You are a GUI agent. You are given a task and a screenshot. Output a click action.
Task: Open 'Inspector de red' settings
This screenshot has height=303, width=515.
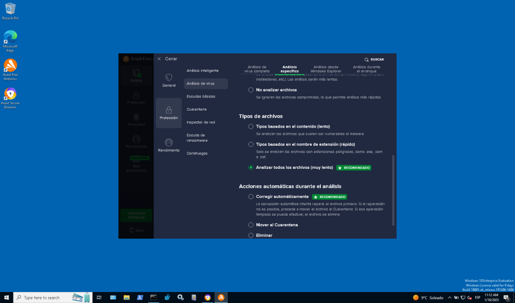tap(201, 123)
